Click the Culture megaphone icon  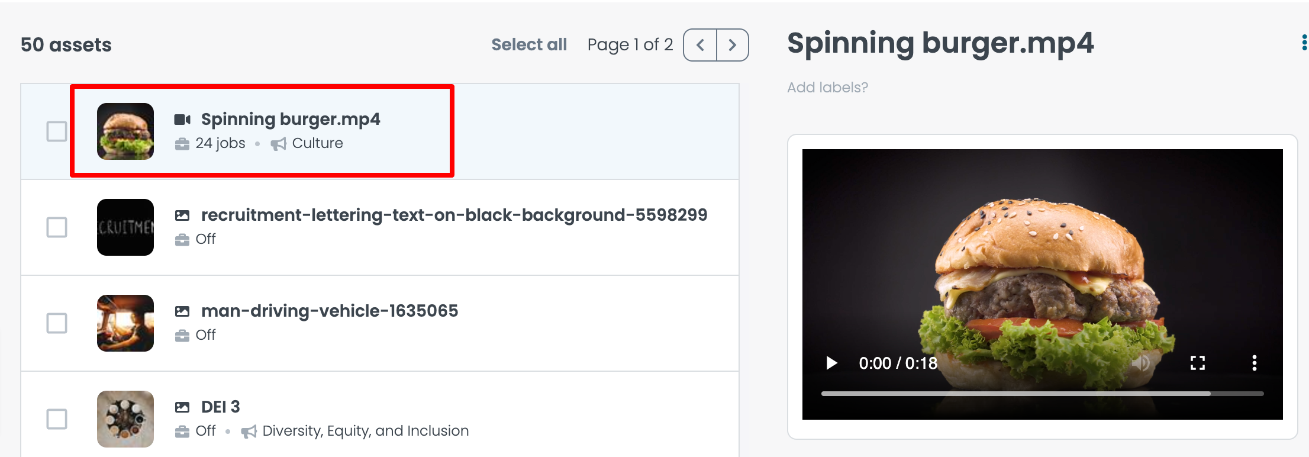(x=278, y=144)
